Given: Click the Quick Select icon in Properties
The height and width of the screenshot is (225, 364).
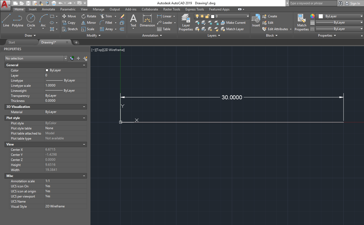Looking at the screenshot, I should (x=85, y=58).
